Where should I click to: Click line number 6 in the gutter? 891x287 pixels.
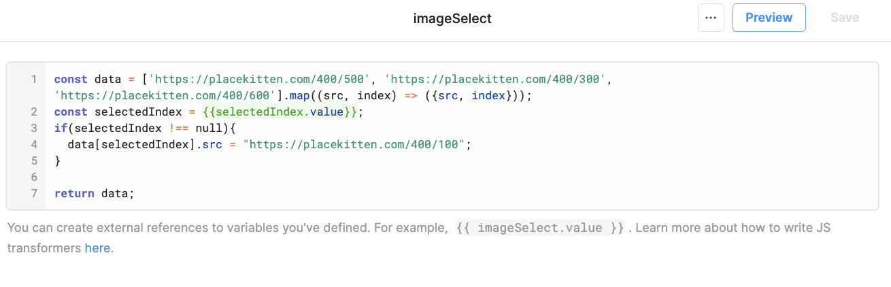pyautogui.click(x=33, y=177)
